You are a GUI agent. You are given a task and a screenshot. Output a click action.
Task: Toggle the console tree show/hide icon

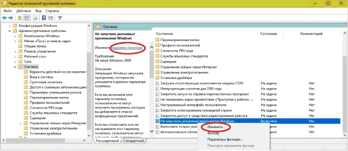click(x=27, y=18)
